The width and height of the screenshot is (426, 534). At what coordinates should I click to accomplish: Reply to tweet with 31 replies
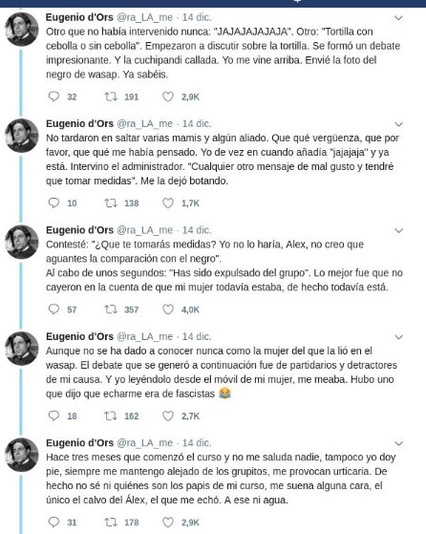pos(53,523)
